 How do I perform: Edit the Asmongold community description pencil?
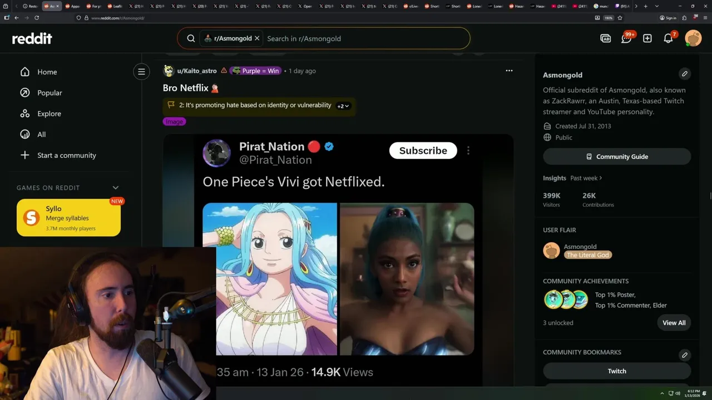tap(685, 73)
